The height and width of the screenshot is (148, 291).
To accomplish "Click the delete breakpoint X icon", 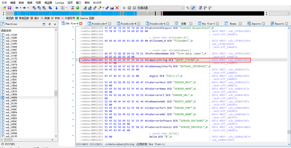I will point(210,8).
